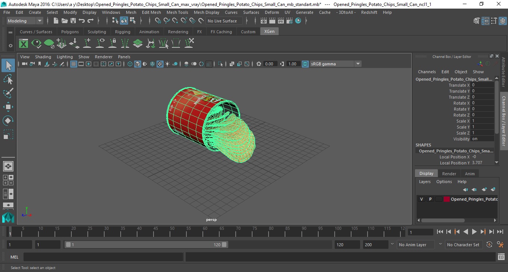This screenshot has height=272, width=508.
Task: Open the vertical Attribute Editor tab
Action: click(x=504, y=72)
